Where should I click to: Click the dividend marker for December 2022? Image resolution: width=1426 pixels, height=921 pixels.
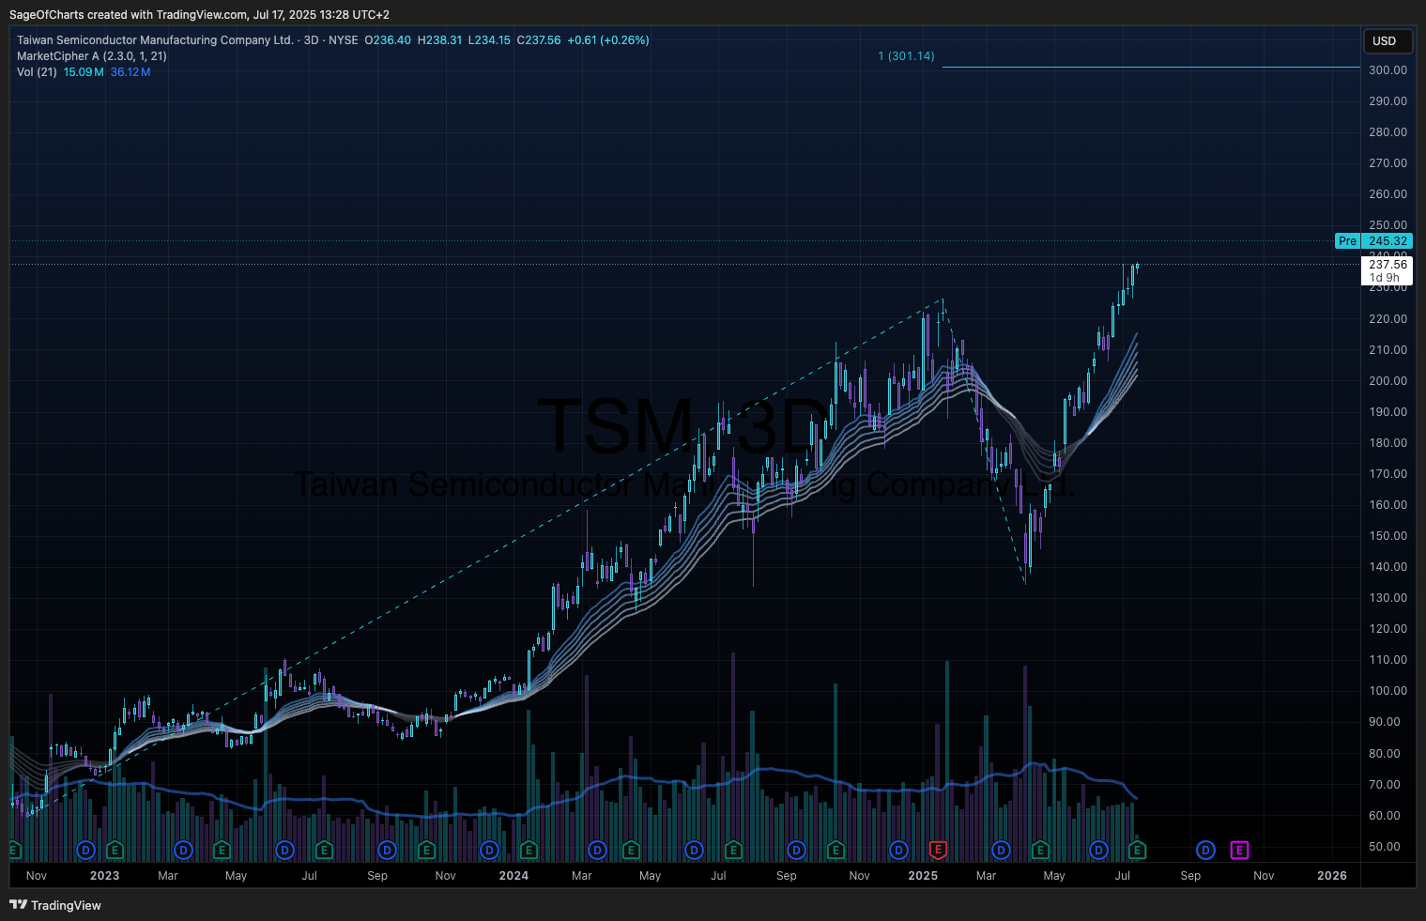tap(86, 851)
